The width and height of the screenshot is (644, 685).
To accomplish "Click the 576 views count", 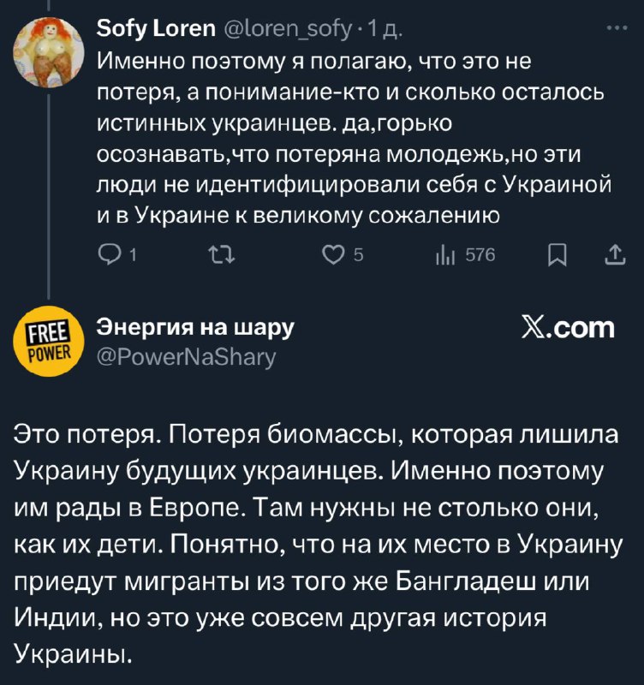I will [480, 255].
